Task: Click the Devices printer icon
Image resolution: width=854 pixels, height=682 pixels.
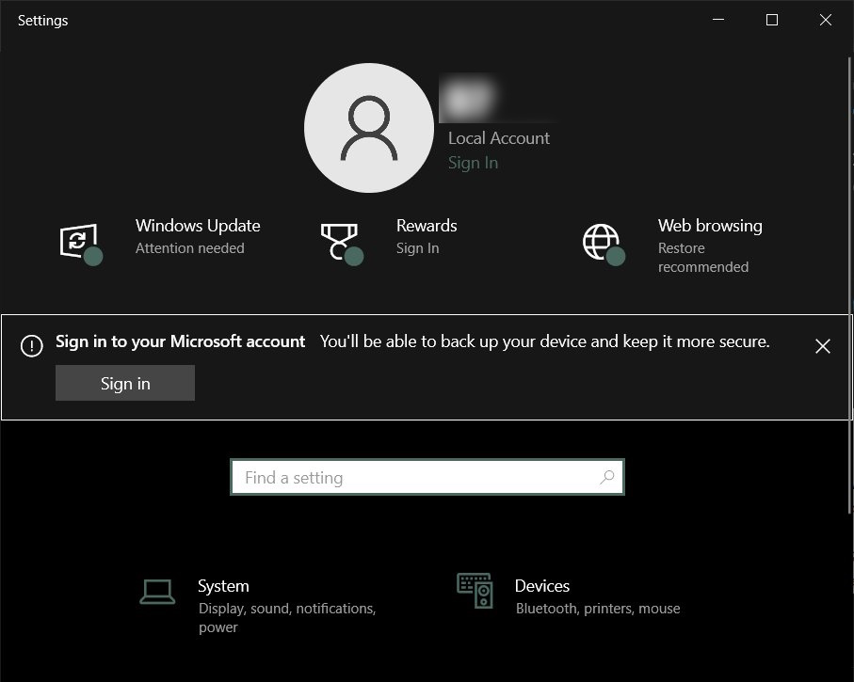Action: pyautogui.click(x=474, y=591)
